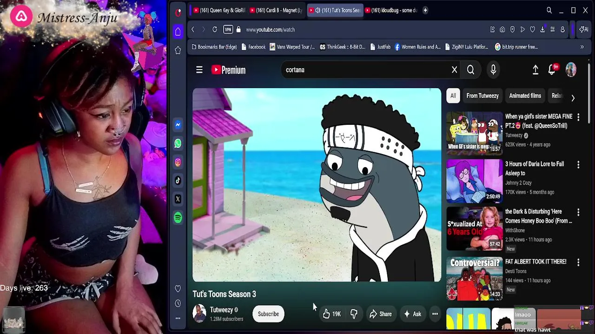The image size is (595, 334).
Task: Open Women Rules and A... bookmark
Action: pos(417,47)
